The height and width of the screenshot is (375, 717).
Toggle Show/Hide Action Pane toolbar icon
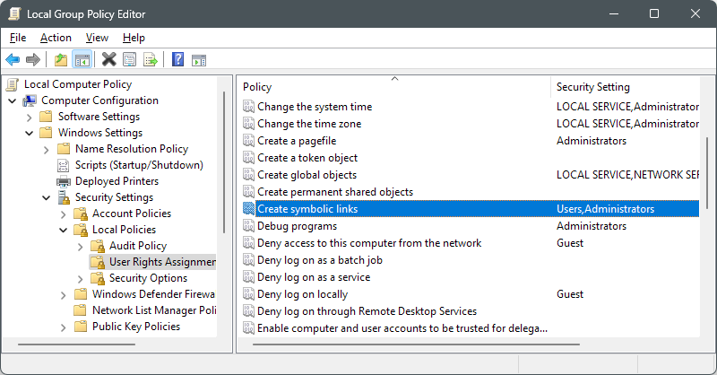199,60
